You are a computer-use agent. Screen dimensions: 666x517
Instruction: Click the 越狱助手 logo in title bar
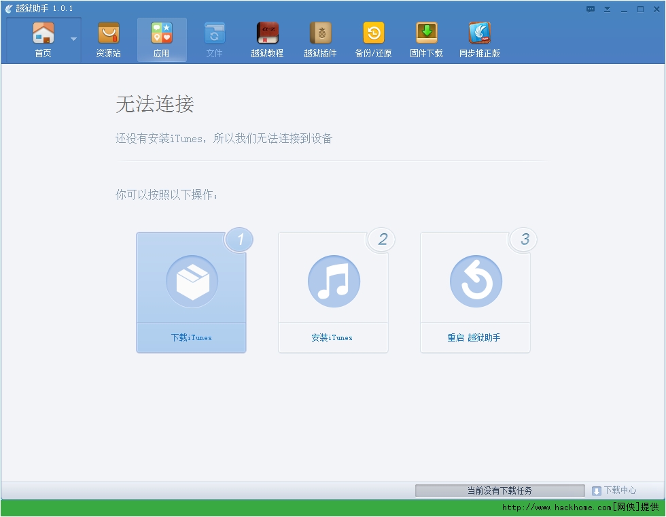[x=8, y=9]
